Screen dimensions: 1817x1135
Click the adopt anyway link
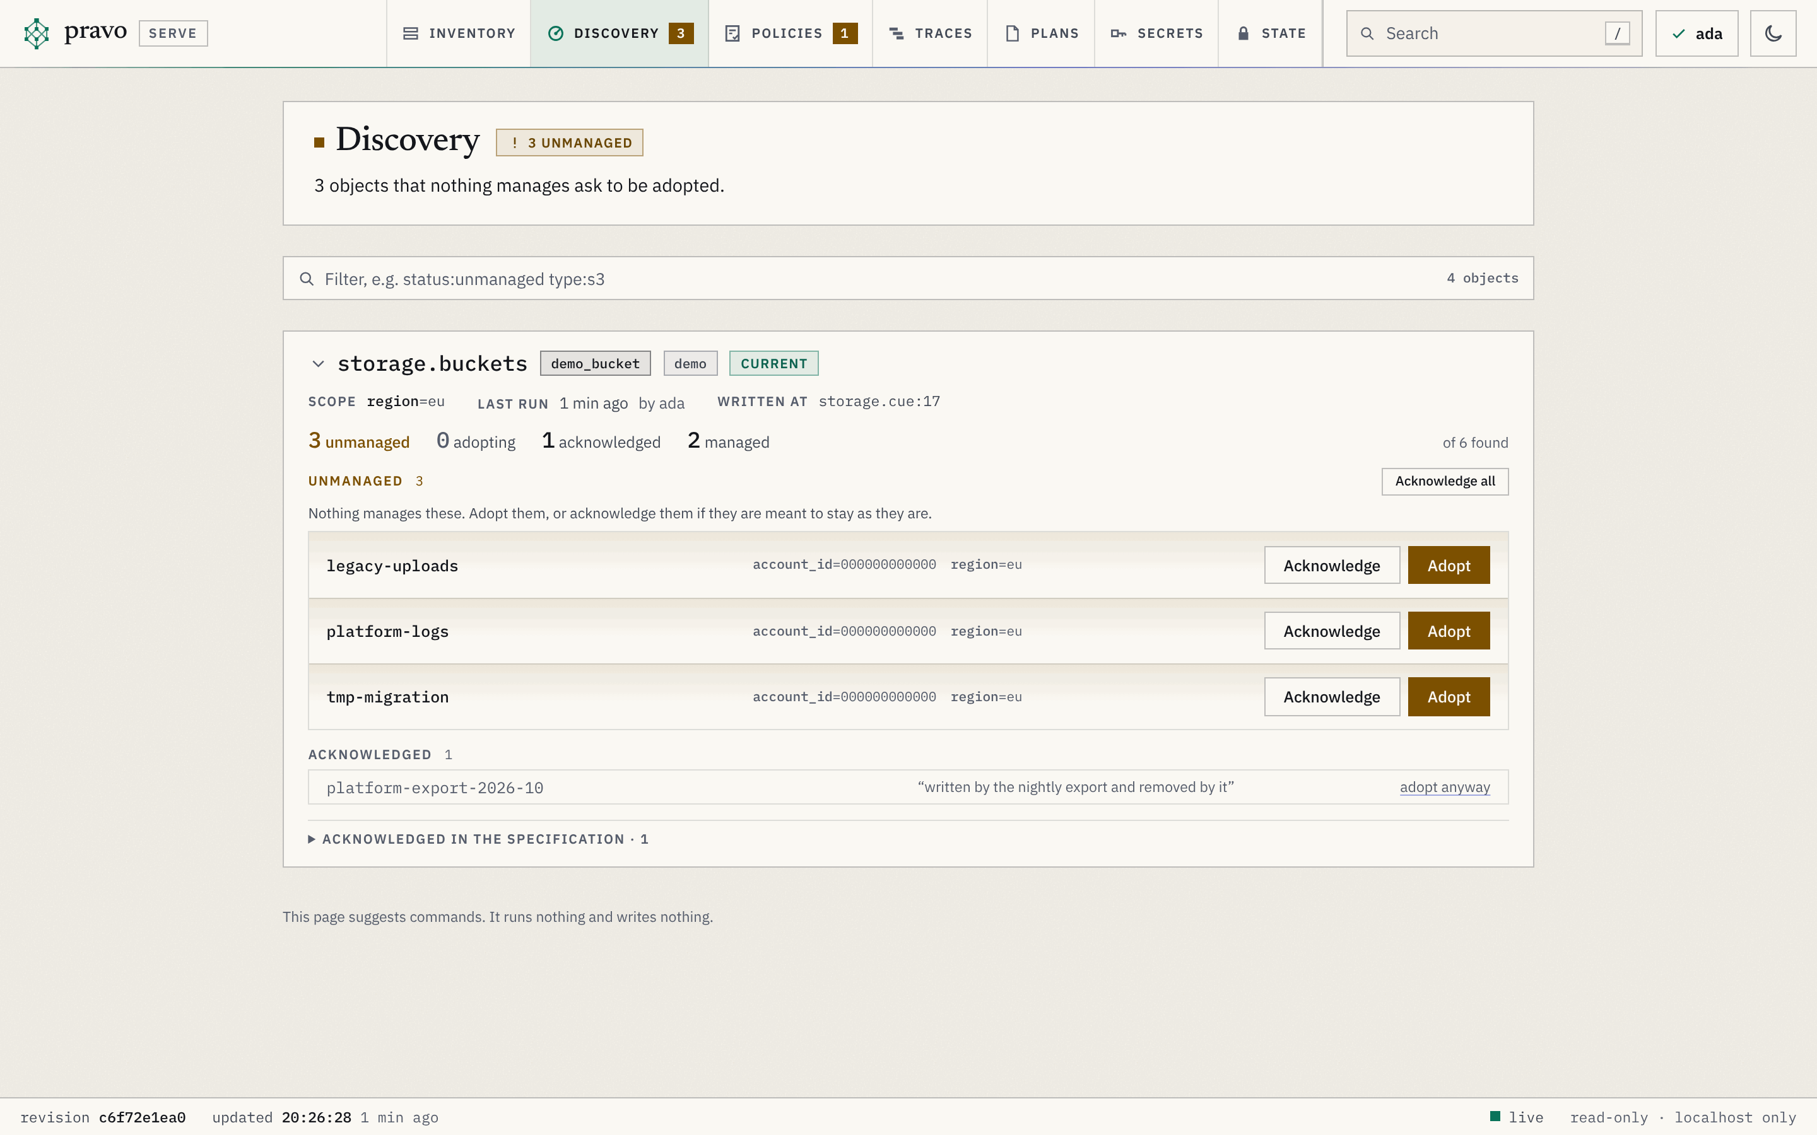click(1445, 787)
